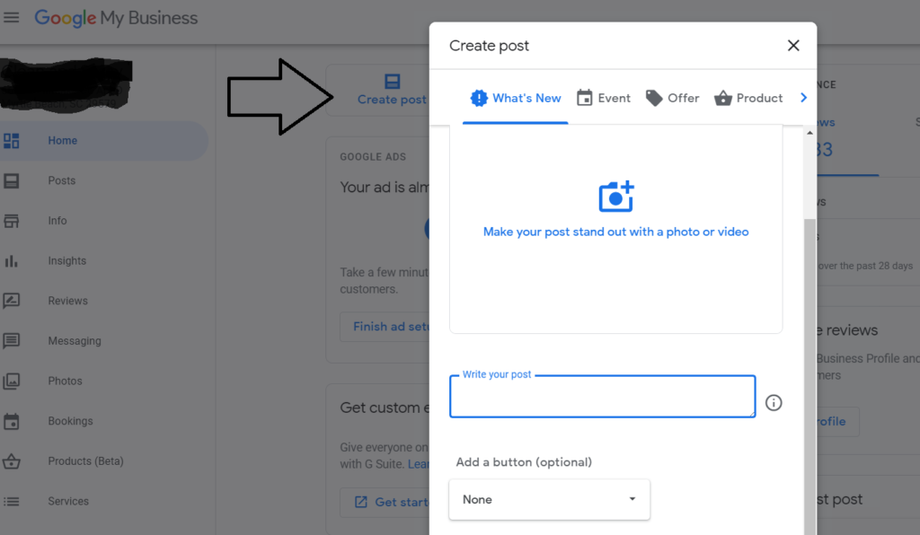Switch to the Offer tab
The image size is (920, 535).
tap(672, 98)
